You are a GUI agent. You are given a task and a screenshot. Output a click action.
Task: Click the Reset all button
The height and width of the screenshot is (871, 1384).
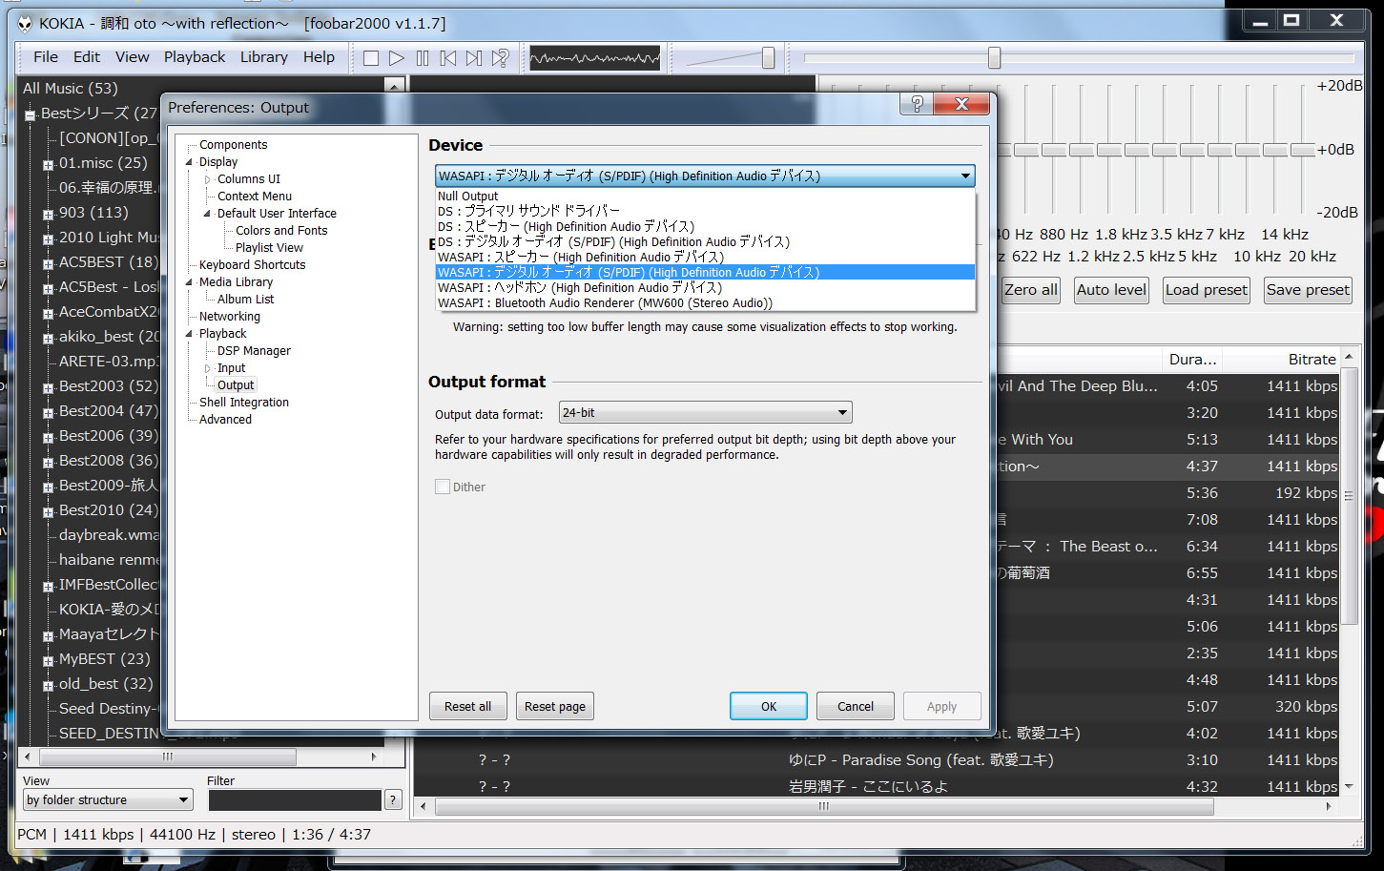pos(467,706)
